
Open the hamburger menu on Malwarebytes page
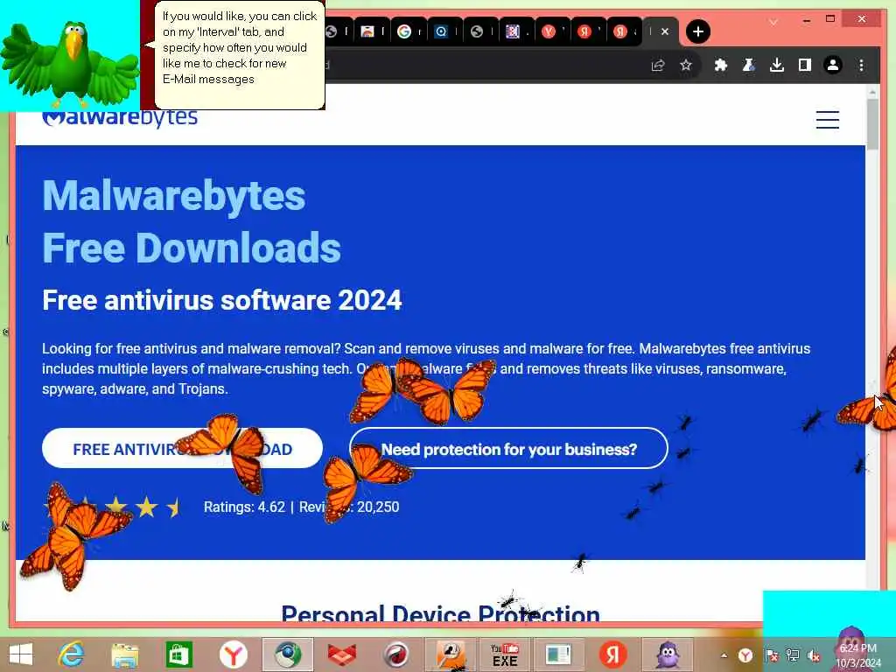[x=827, y=119]
